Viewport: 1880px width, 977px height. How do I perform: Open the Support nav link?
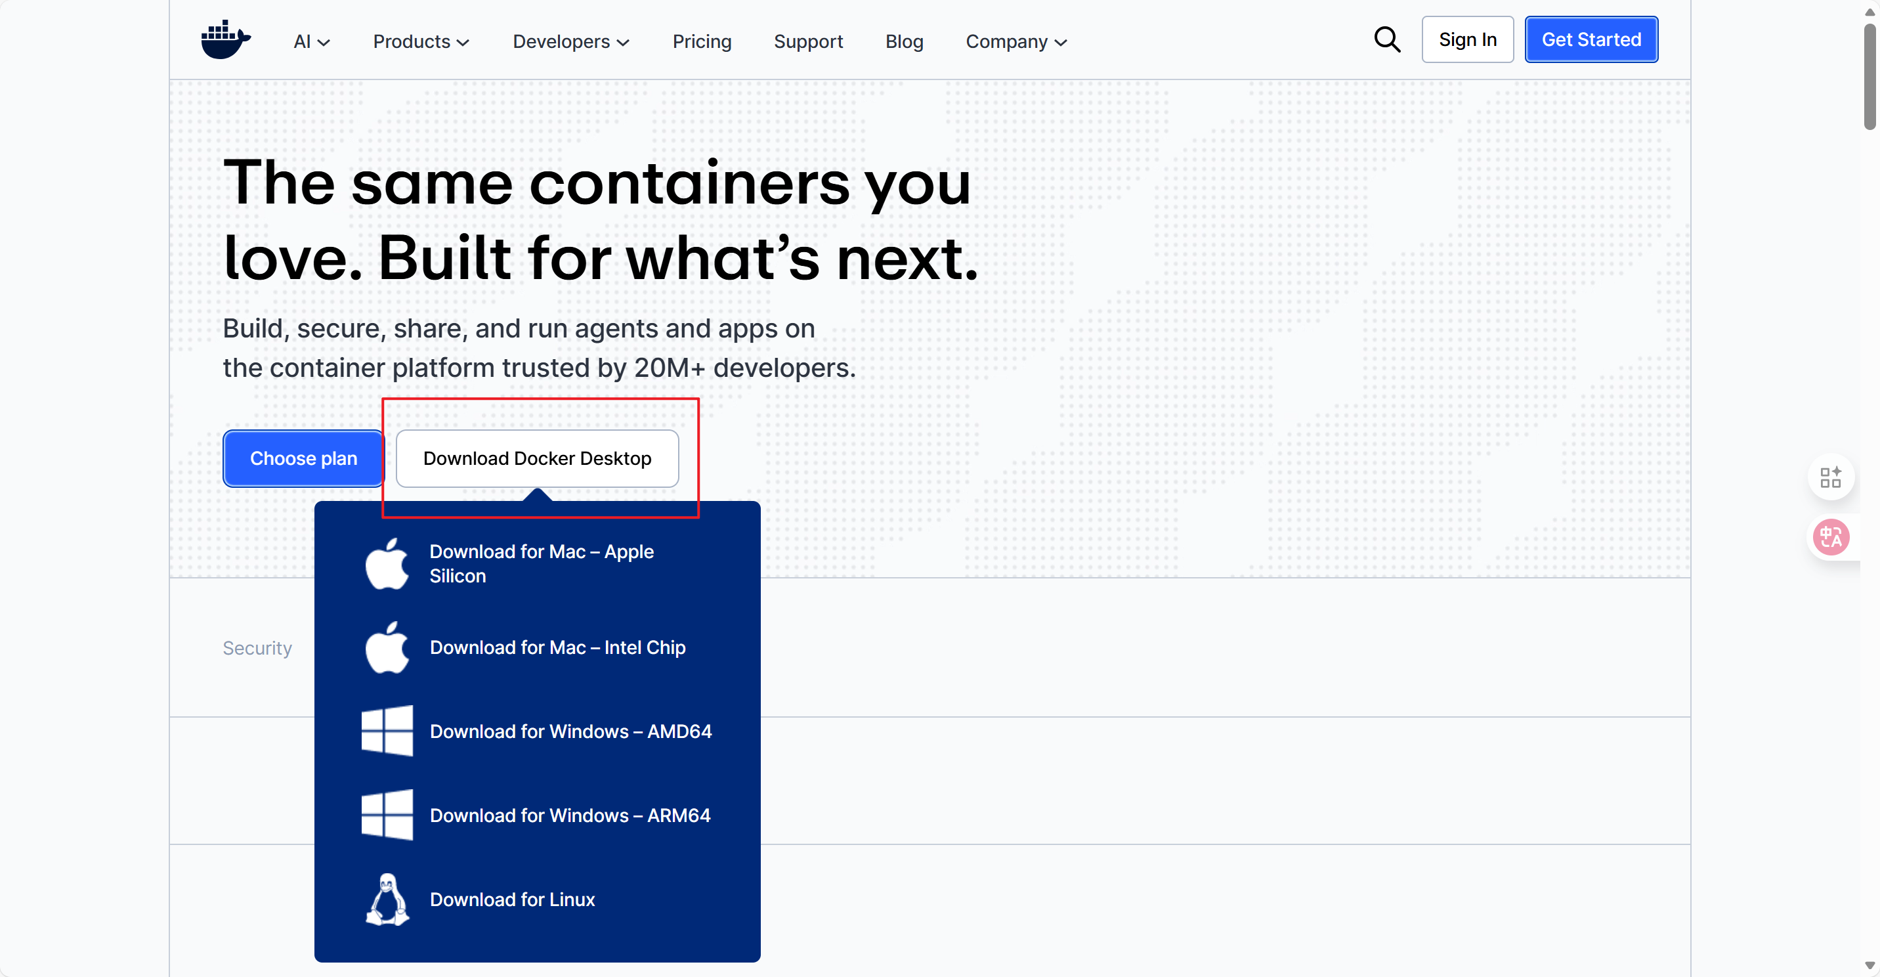coord(808,41)
